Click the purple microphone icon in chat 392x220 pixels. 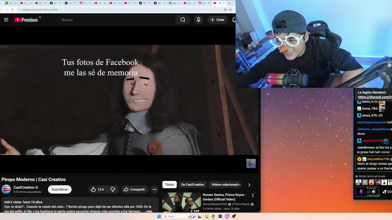pos(361,192)
